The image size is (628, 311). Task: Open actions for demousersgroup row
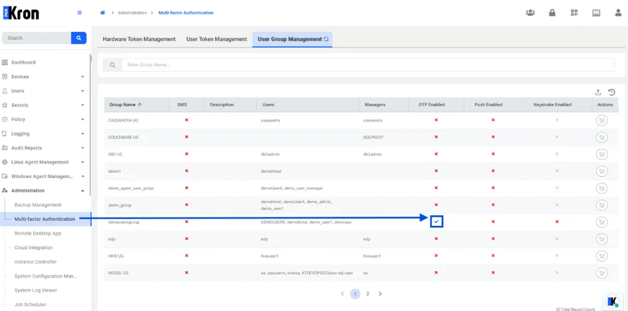[x=601, y=222]
